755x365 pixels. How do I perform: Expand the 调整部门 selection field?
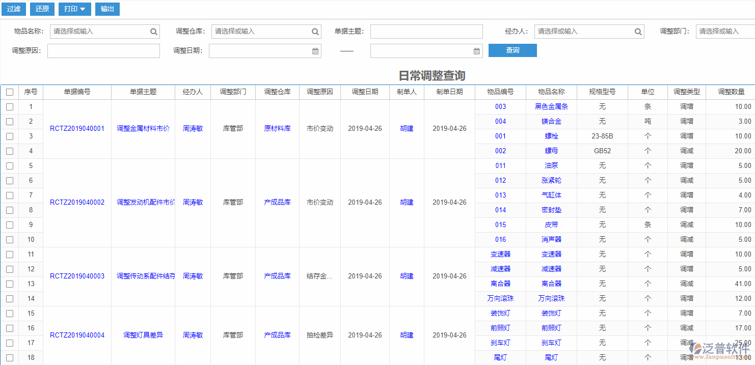pos(725,32)
